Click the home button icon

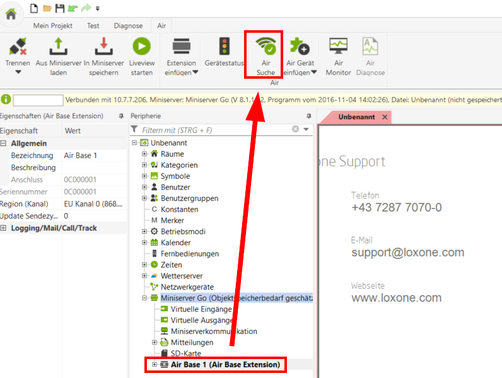11,14
